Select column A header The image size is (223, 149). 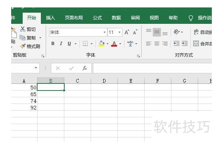pos(24,81)
